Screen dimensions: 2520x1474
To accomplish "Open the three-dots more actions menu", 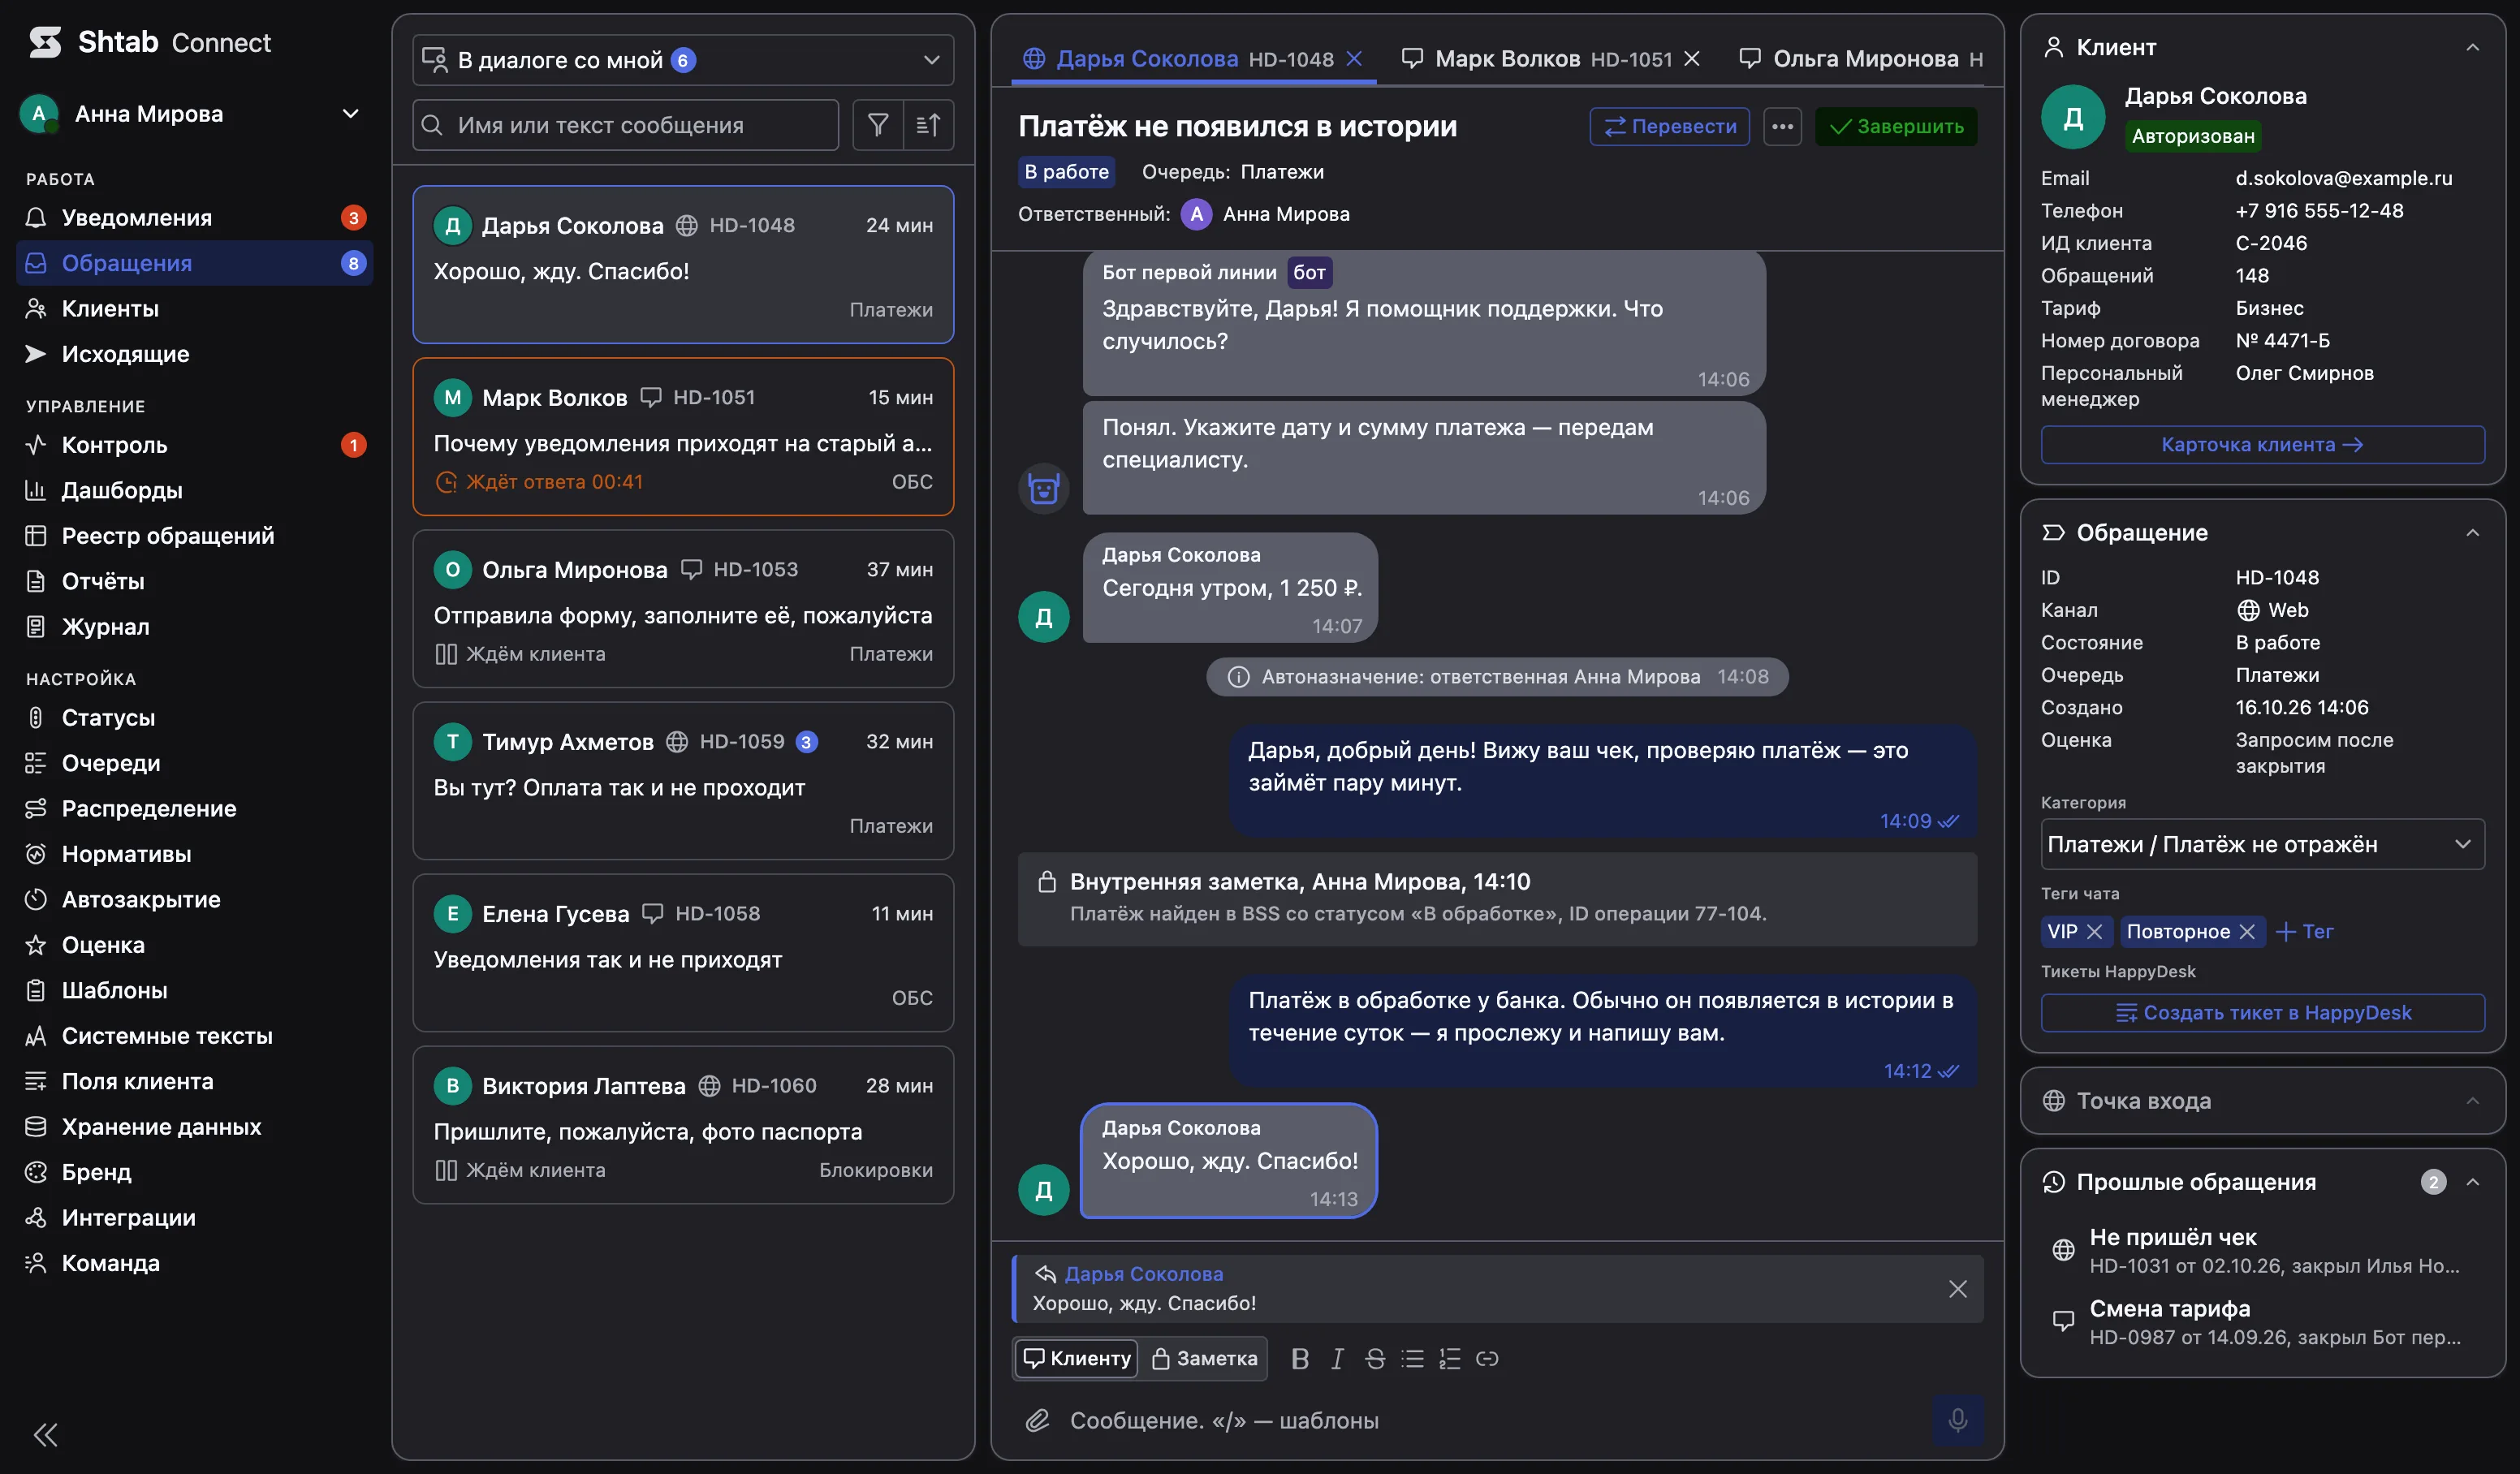I will (x=1782, y=126).
